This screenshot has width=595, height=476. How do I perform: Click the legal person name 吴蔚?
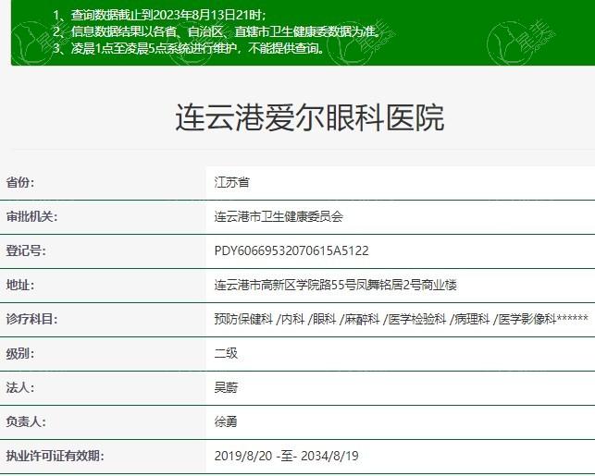pyautogui.click(x=226, y=387)
